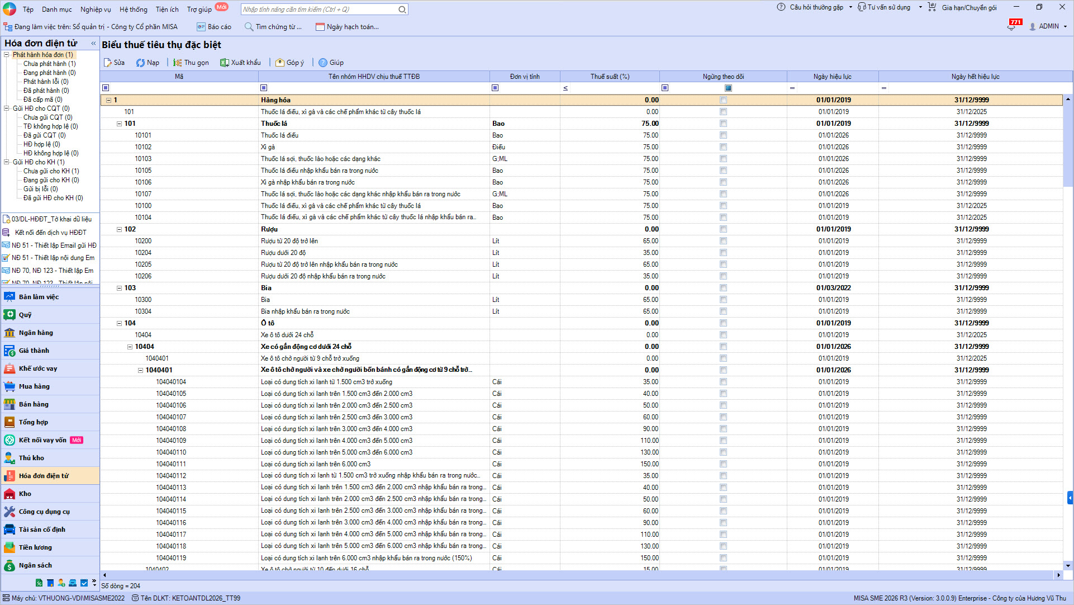Open the Góp ý feedback icon
Viewport: 1074px width, 605px height.
coord(280,63)
